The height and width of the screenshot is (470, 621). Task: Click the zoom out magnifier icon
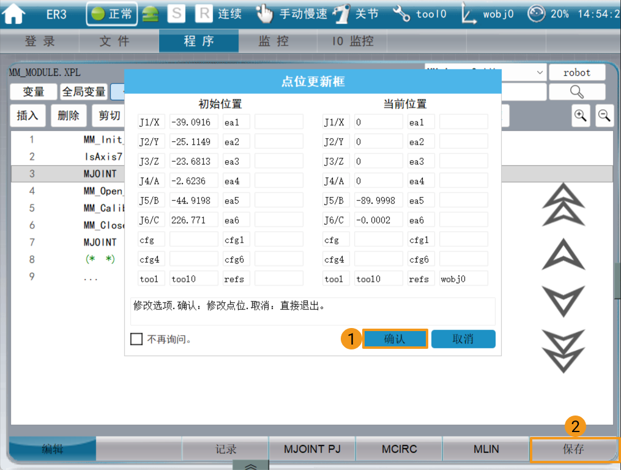[x=604, y=115]
